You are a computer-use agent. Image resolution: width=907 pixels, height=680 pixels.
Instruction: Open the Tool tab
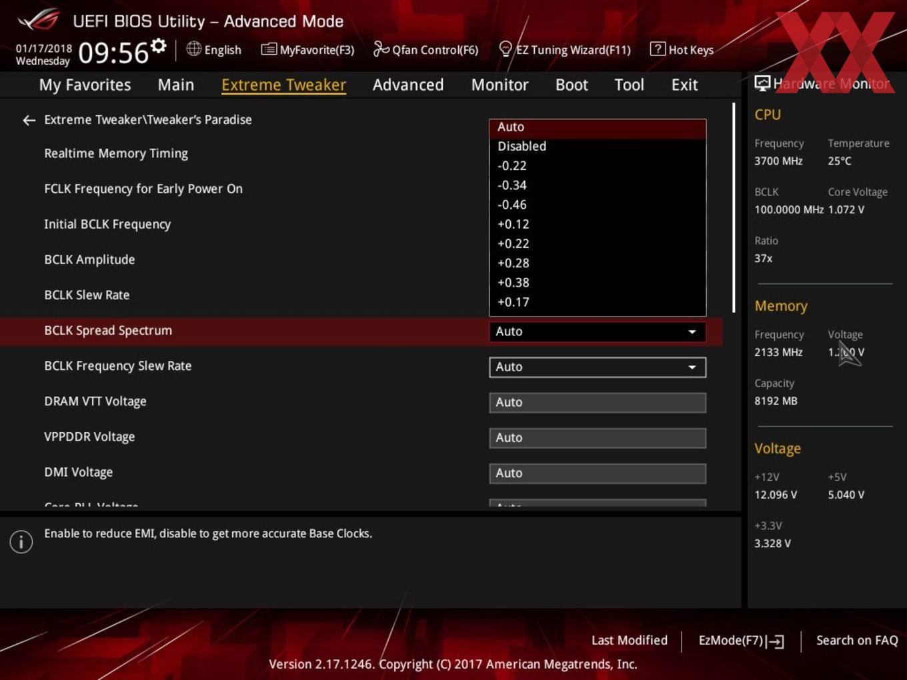point(629,85)
